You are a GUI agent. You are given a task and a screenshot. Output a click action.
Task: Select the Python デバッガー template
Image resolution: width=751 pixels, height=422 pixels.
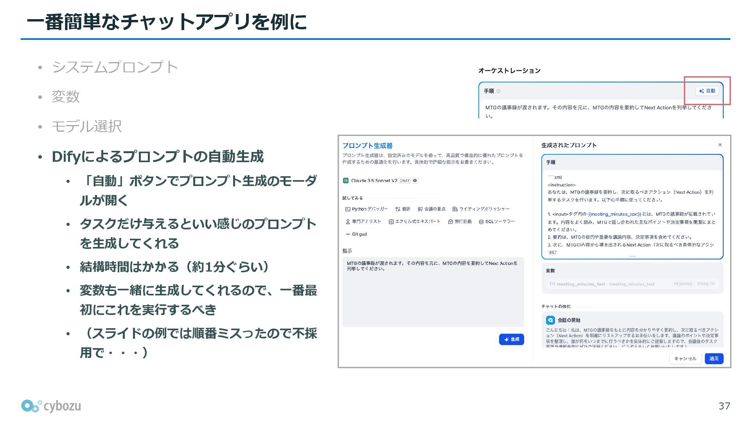[x=367, y=209]
